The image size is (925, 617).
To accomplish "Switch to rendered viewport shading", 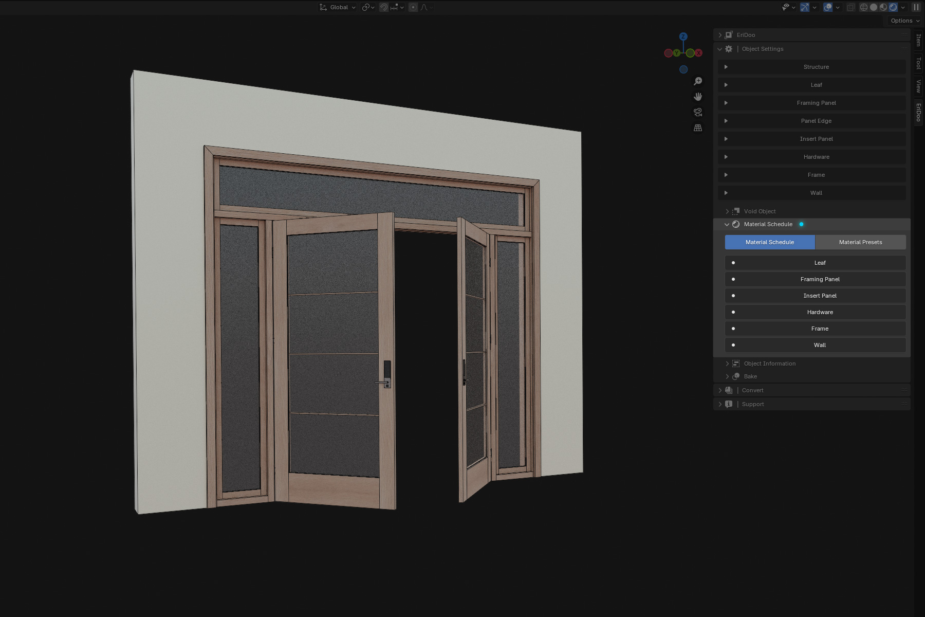I will point(893,7).
